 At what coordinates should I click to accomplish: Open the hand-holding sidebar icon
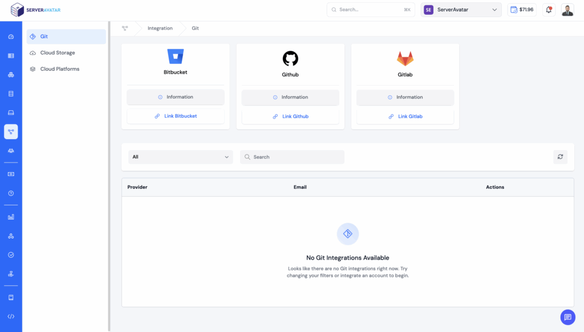point(11,274)
